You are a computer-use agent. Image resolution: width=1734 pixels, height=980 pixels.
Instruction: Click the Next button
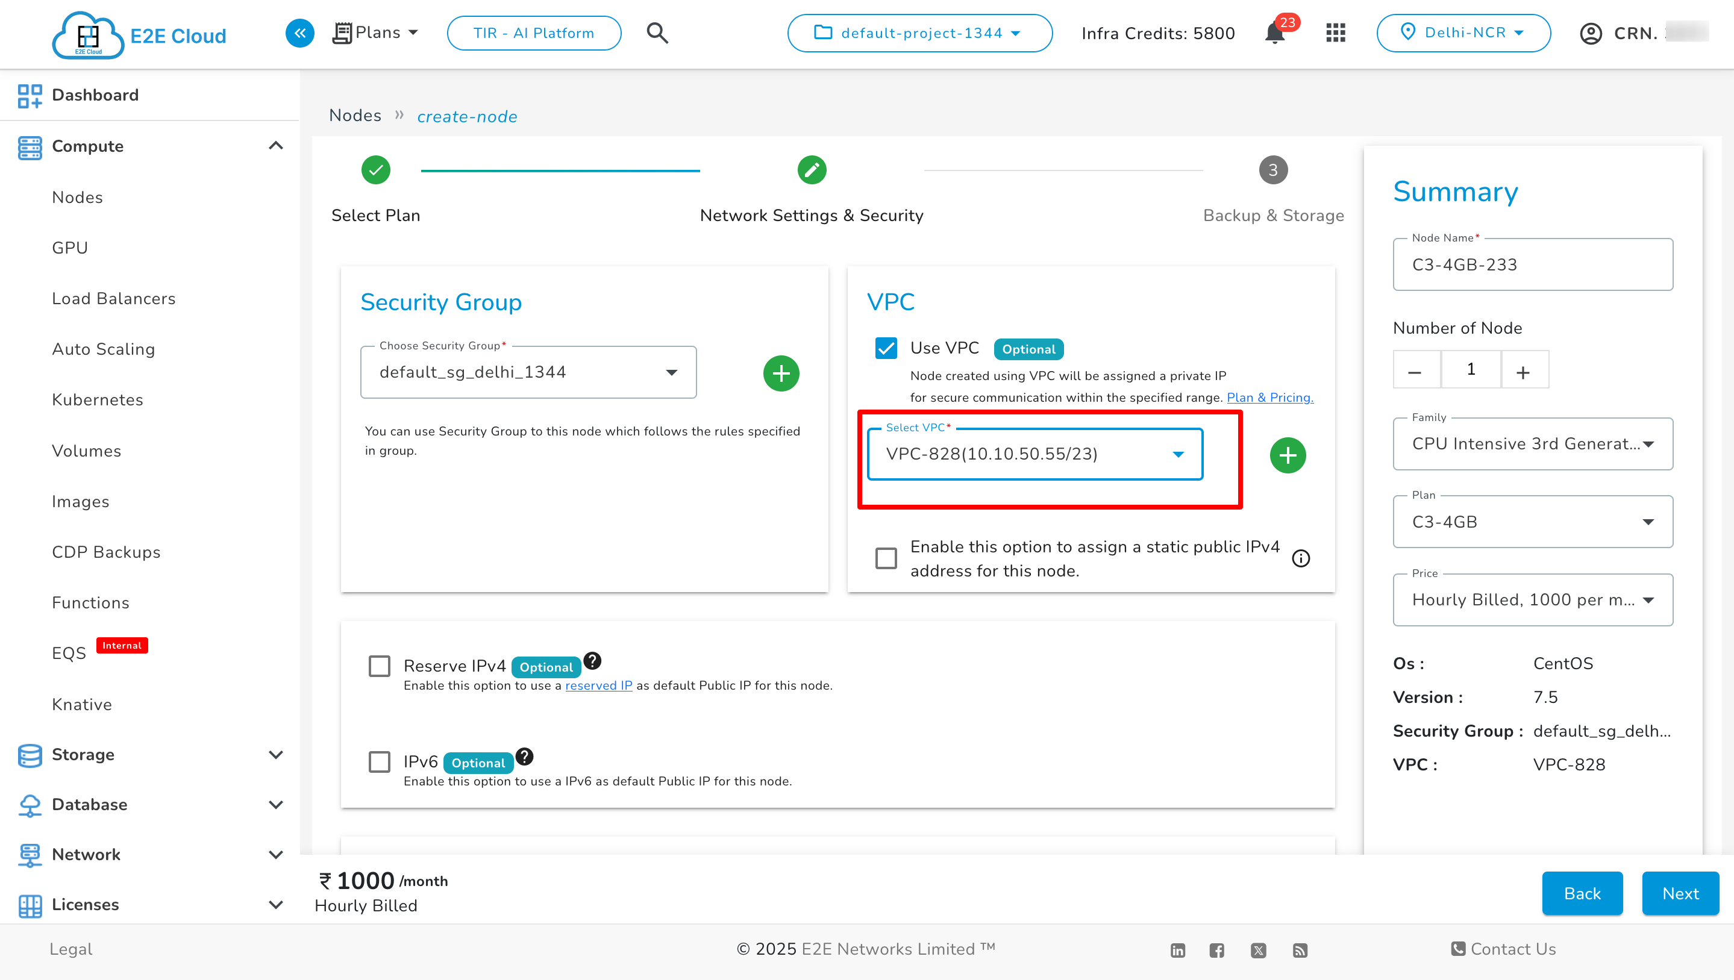(1680, 894)
